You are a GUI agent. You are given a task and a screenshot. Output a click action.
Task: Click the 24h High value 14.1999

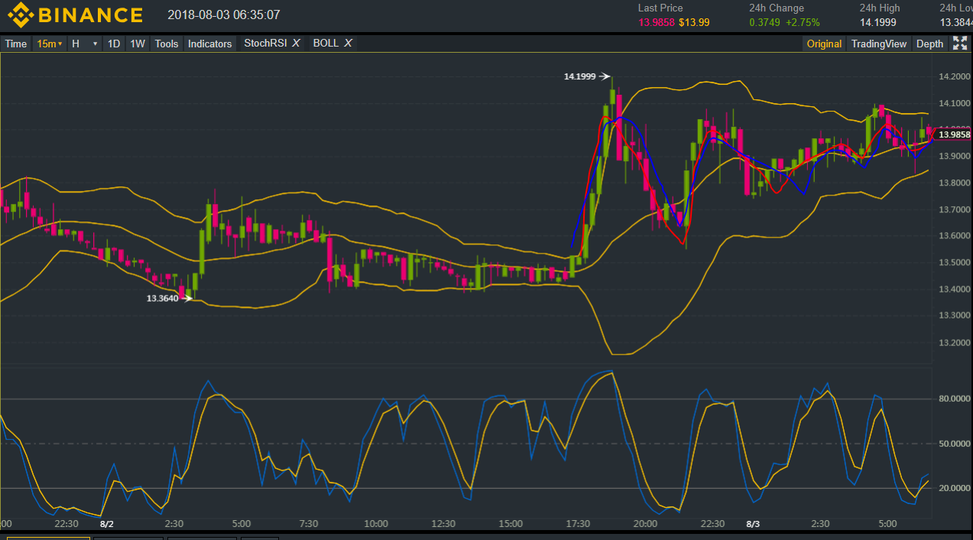878,22
